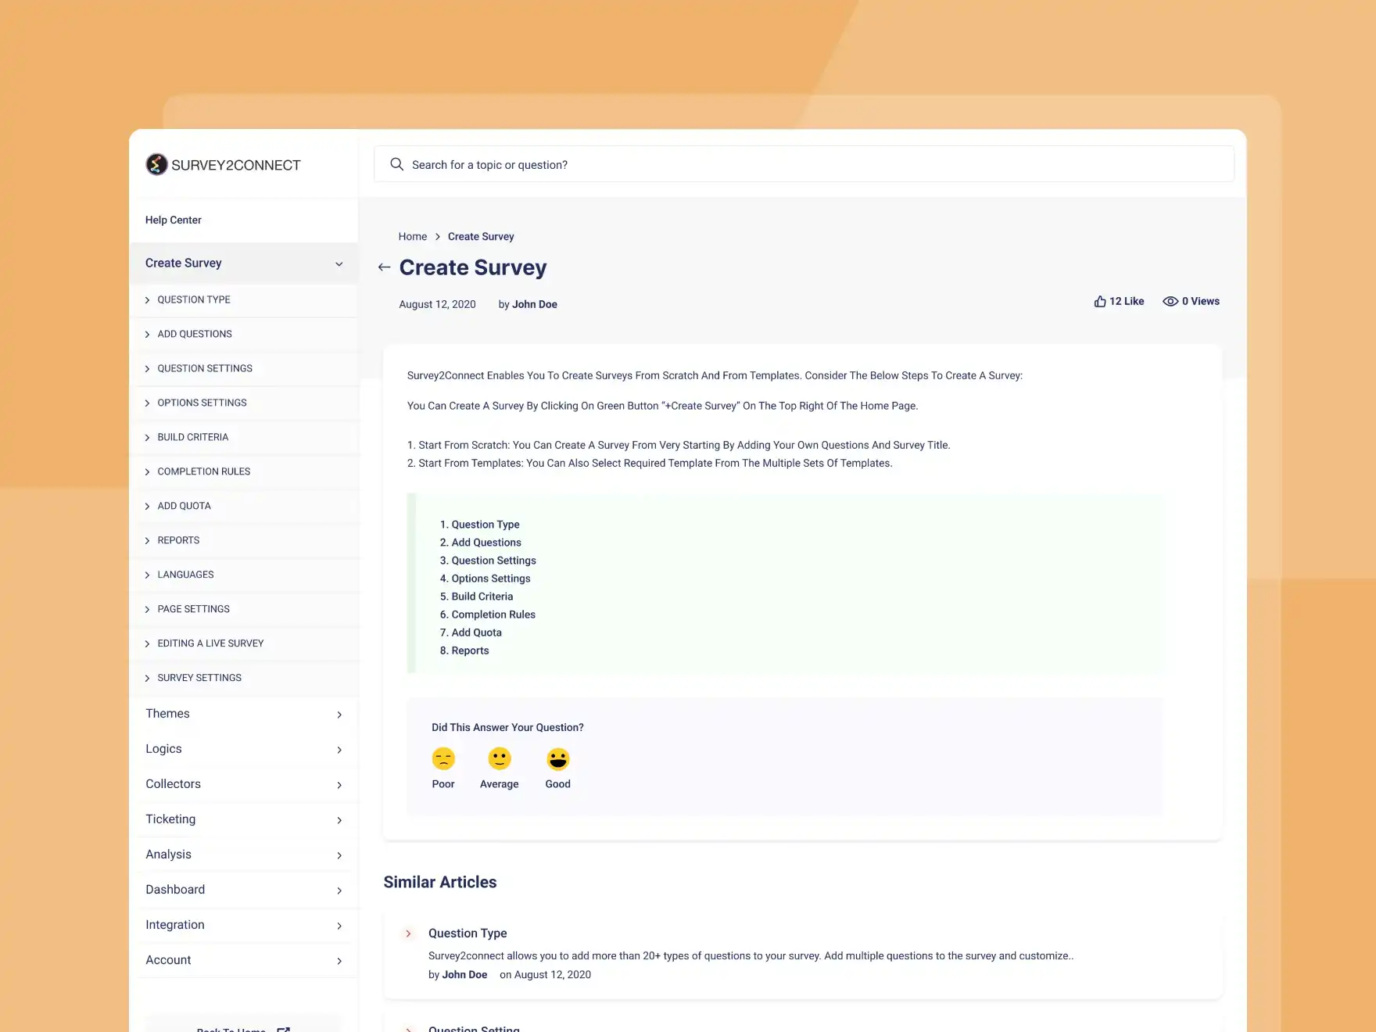Screen dimensions: 1376x1032
Task: Click the Survey2Connect logo icon
Action: [156, 164]
